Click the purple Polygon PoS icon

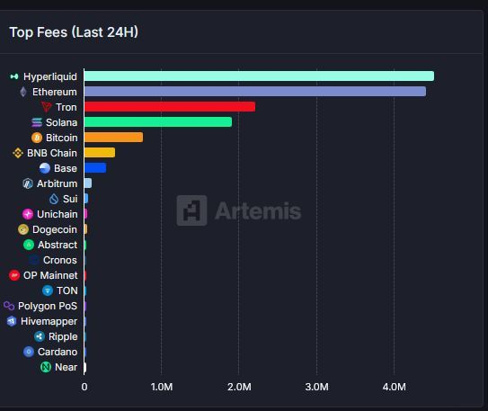(9, 306)
